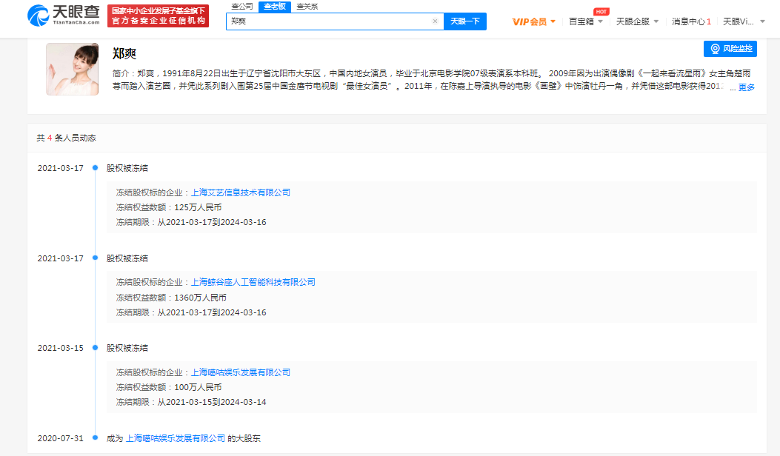Switch to the 查公司 search tab
The width and height of the screenshot is (780, 456).
coord(241,6)
